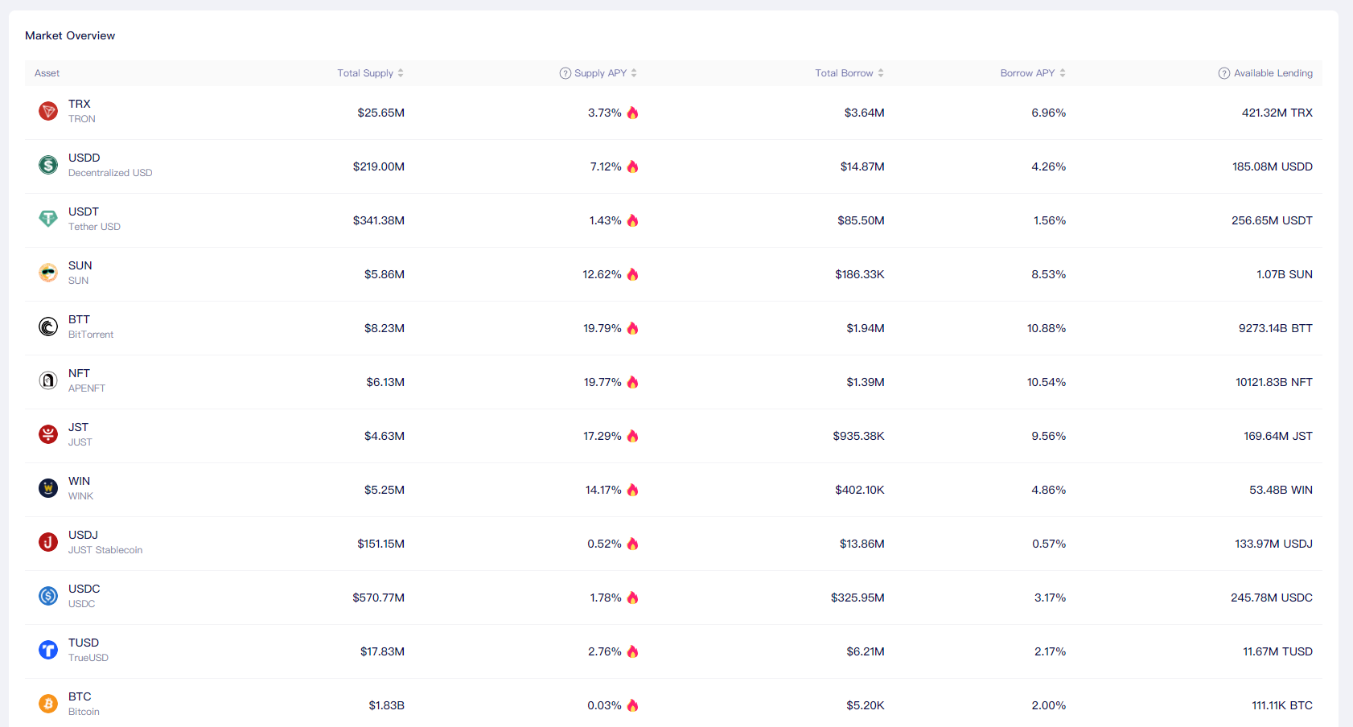The width and height of the screenshot is (1353, 727).
Task: Click the SUN token icon
Action: [48, 273]
